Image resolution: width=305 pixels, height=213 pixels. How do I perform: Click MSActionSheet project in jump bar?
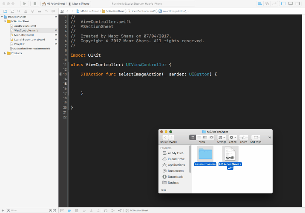[88, 11]
